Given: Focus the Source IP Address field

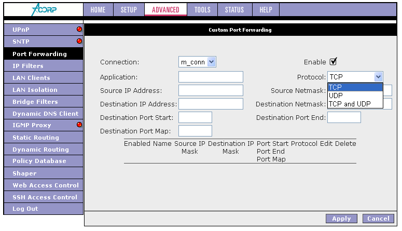Looking at the screenshot, I should click(x=211, y=91).
